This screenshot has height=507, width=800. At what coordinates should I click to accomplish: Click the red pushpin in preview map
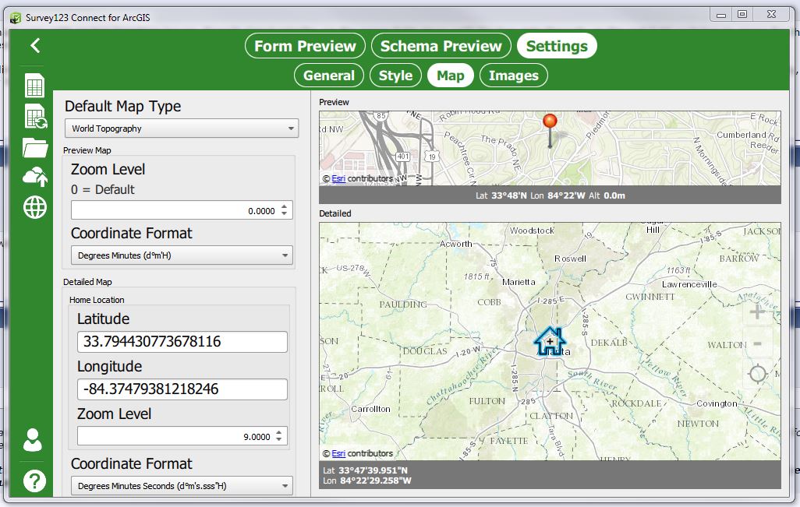point(550,130)
